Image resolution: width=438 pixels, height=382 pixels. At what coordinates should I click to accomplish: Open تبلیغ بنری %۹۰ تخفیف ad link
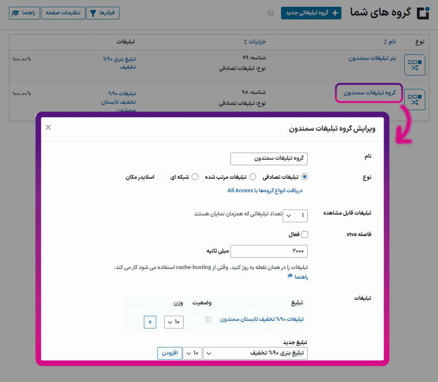point(119,63)
